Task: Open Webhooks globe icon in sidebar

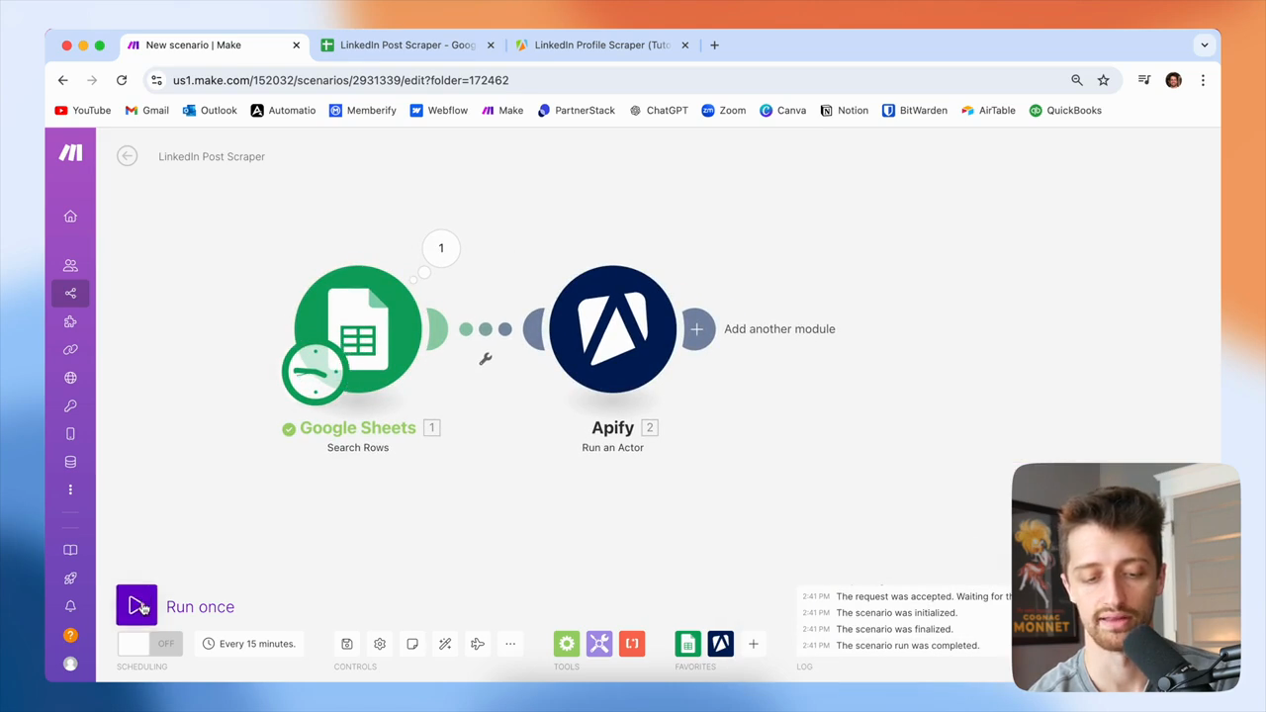Action: (70, 378)
